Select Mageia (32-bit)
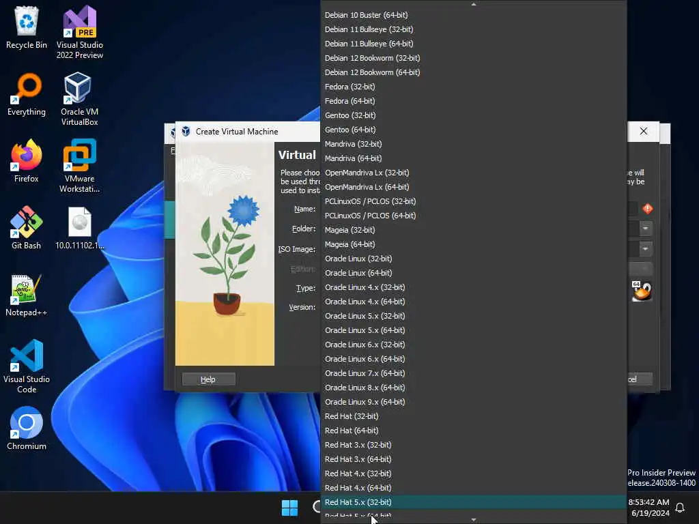This screenshot has height=524, width=699. coord(474,230)
